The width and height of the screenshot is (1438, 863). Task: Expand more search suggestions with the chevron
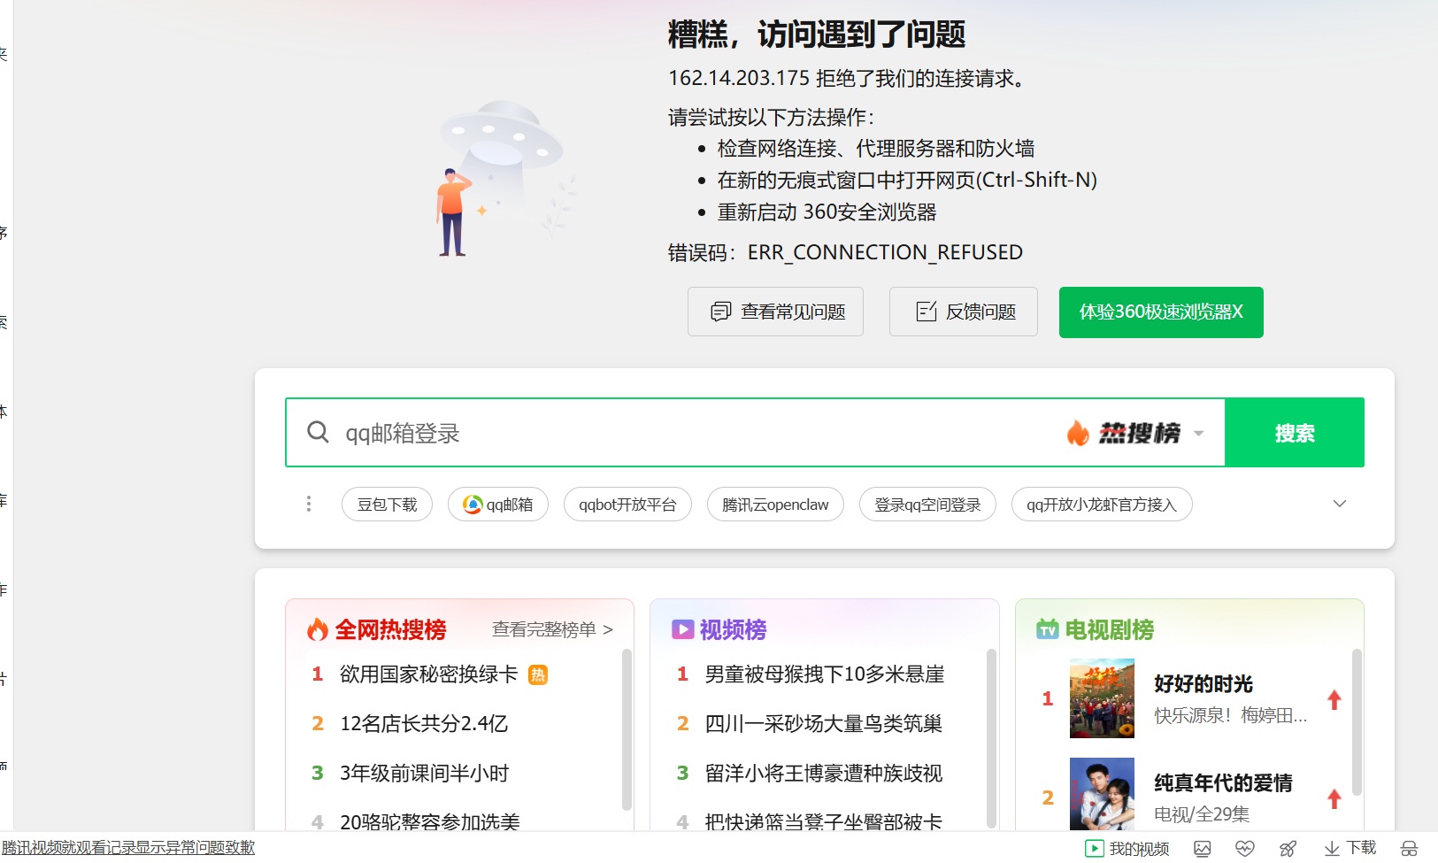click(x=1340, y=504)
